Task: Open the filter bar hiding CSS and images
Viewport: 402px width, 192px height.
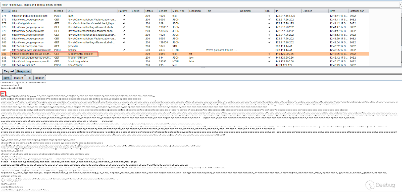Action: (200, 5)
